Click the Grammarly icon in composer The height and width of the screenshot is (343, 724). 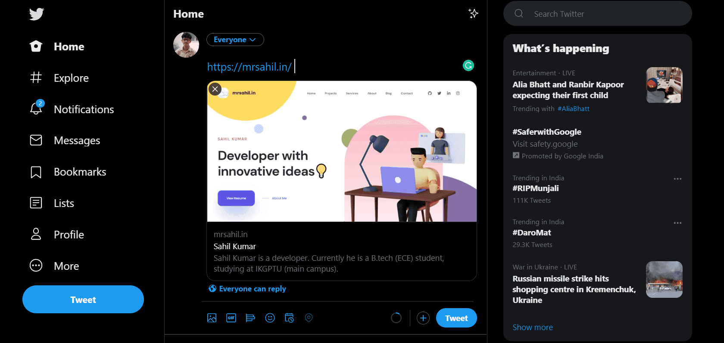[468, 65]
